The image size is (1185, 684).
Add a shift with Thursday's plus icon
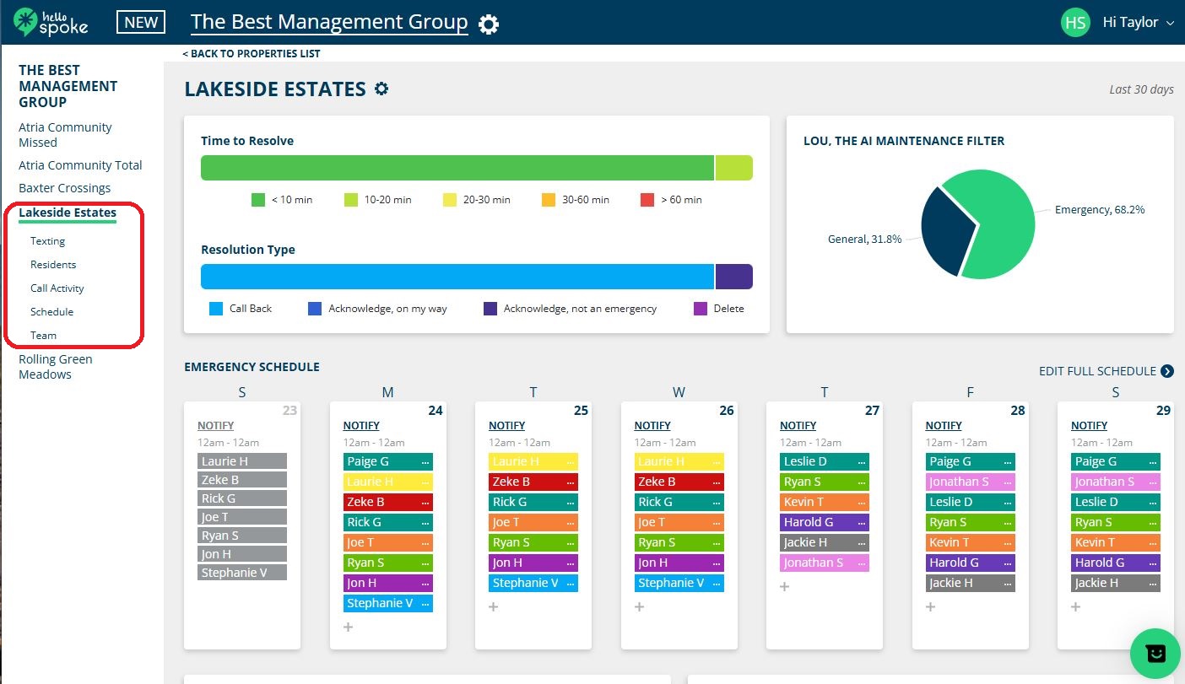[784, 586]
